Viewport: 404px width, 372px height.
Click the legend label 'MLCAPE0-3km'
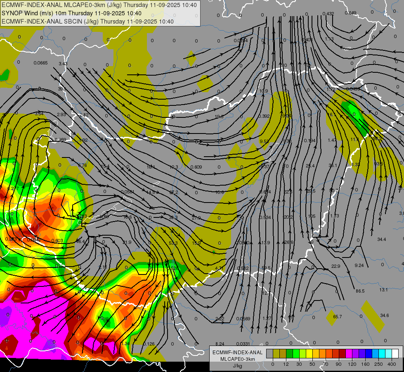pyautogui.click(x=238, y=359)
